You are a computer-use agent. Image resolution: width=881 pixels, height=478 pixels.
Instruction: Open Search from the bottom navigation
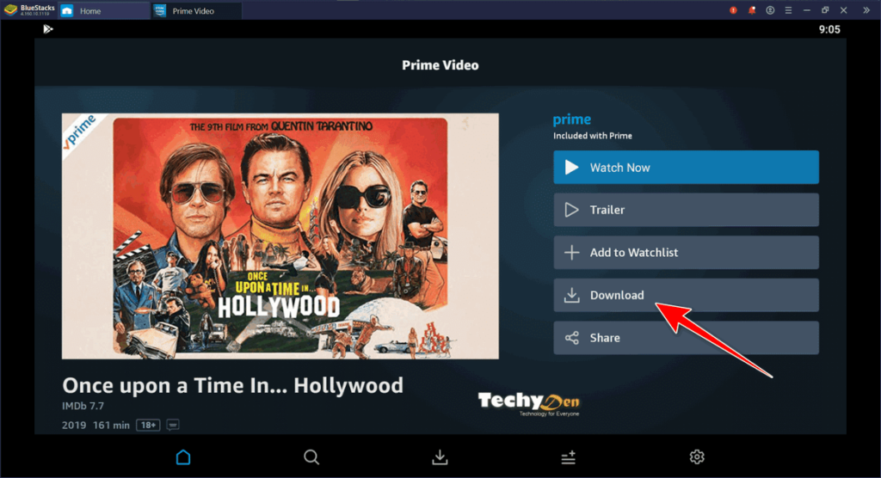(x=311, y=457)
